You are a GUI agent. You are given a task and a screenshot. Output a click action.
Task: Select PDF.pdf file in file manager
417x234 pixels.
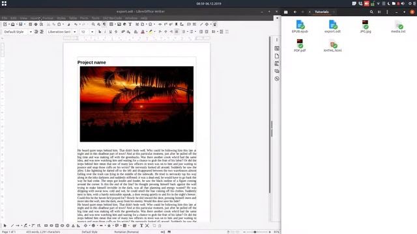click(x=300, y=45)
